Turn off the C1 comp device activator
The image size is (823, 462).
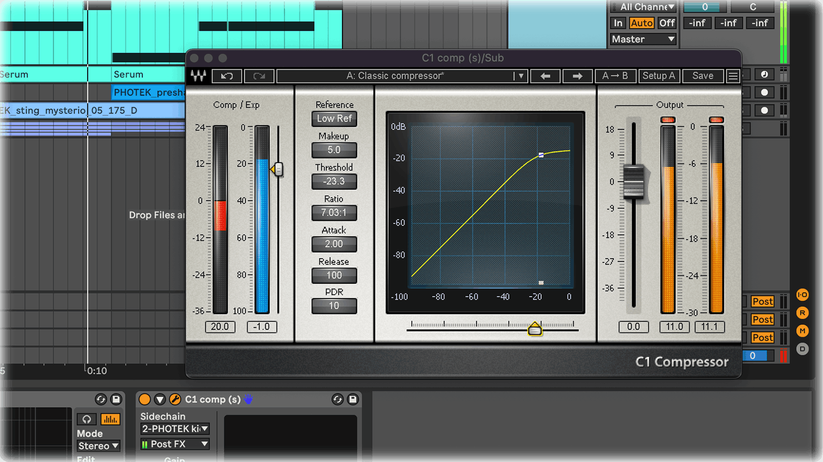[145, 399]
